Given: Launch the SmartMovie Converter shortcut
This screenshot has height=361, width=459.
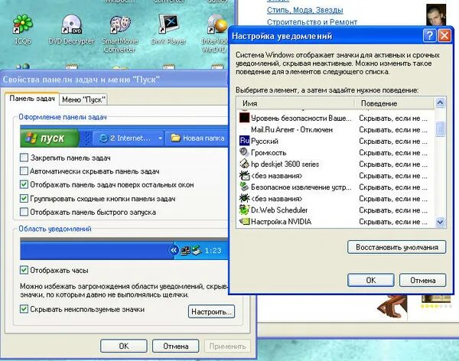Looking at the screenshot, I should click(120, 34).
